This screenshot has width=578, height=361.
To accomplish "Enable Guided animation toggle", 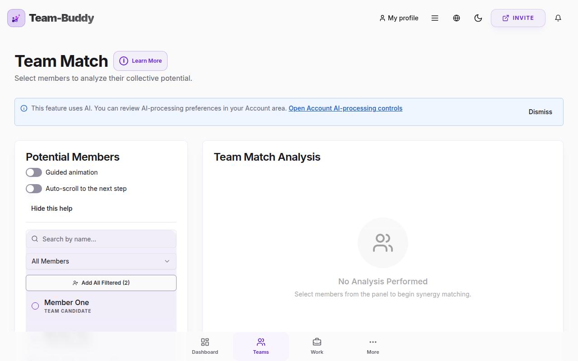I will point(34,172).
